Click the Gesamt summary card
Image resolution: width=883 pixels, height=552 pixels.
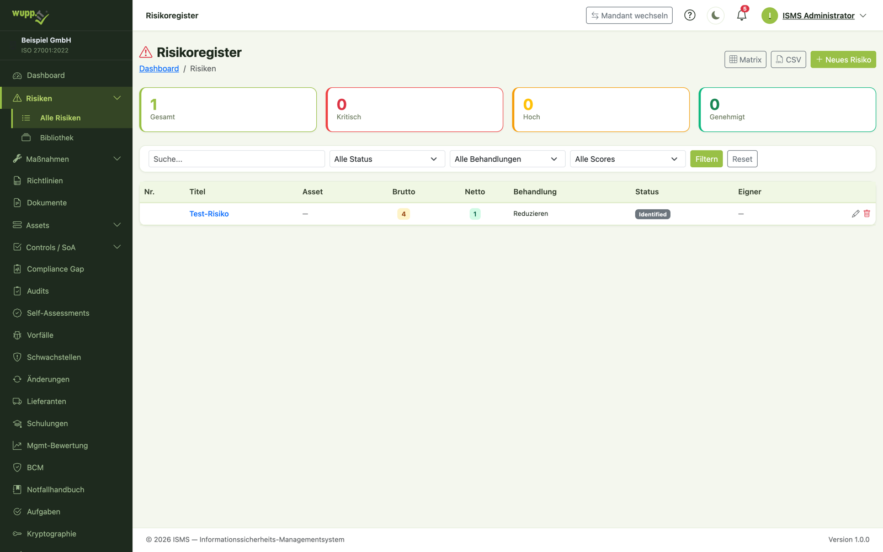228,109
